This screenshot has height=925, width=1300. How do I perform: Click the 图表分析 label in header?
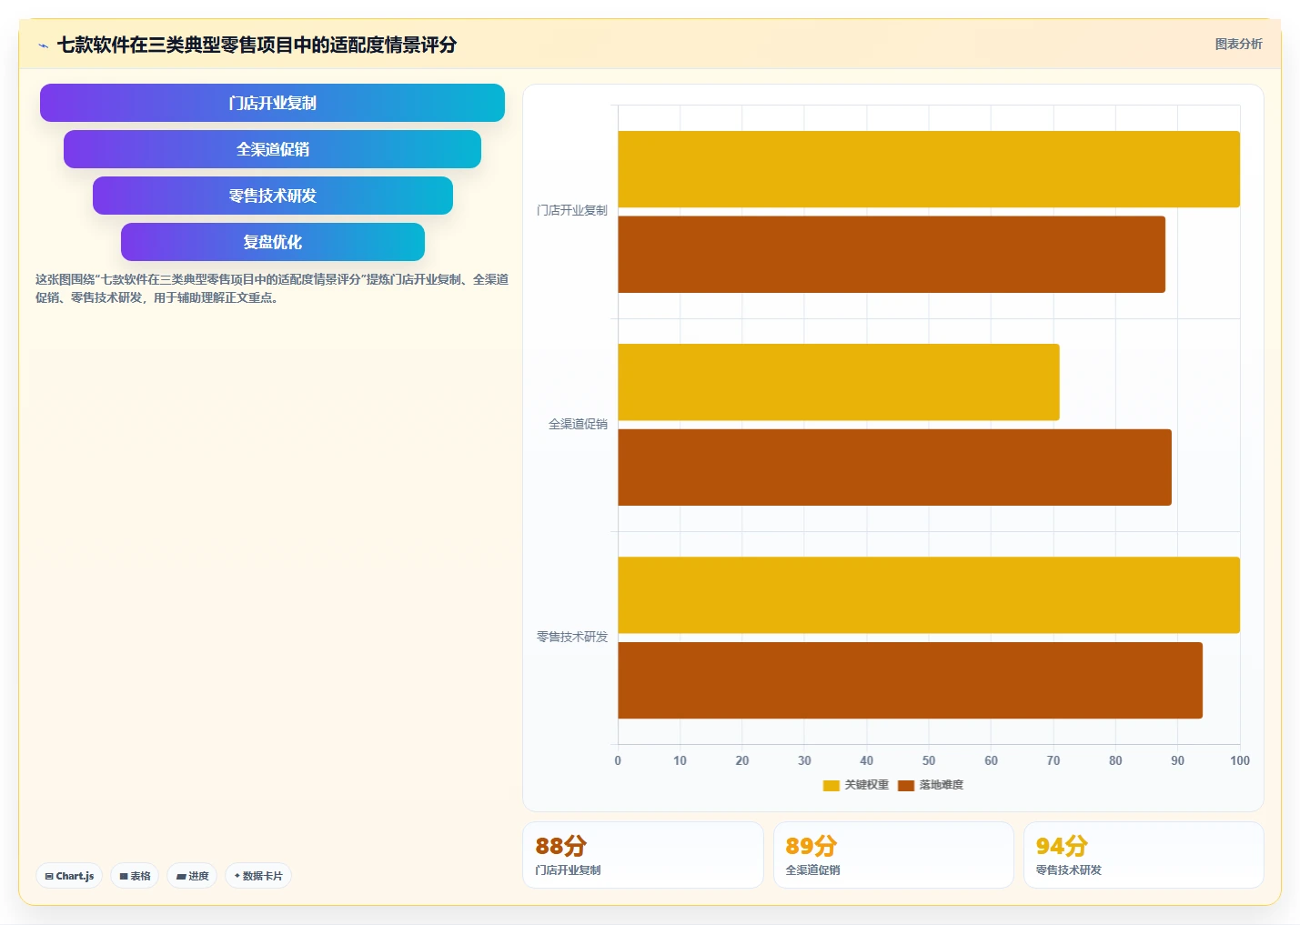1238,44
